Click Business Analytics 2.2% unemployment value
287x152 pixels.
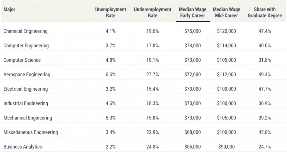[110, 147]
